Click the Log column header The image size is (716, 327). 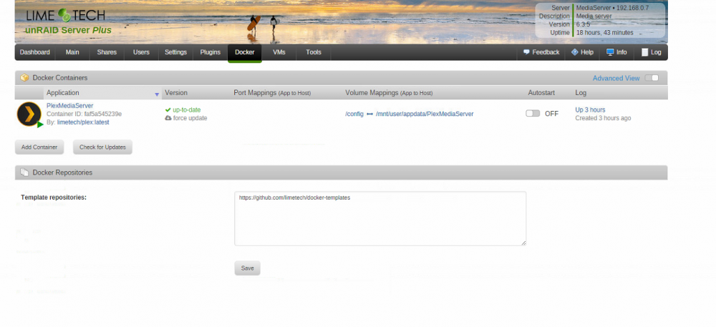pos(581,92)
